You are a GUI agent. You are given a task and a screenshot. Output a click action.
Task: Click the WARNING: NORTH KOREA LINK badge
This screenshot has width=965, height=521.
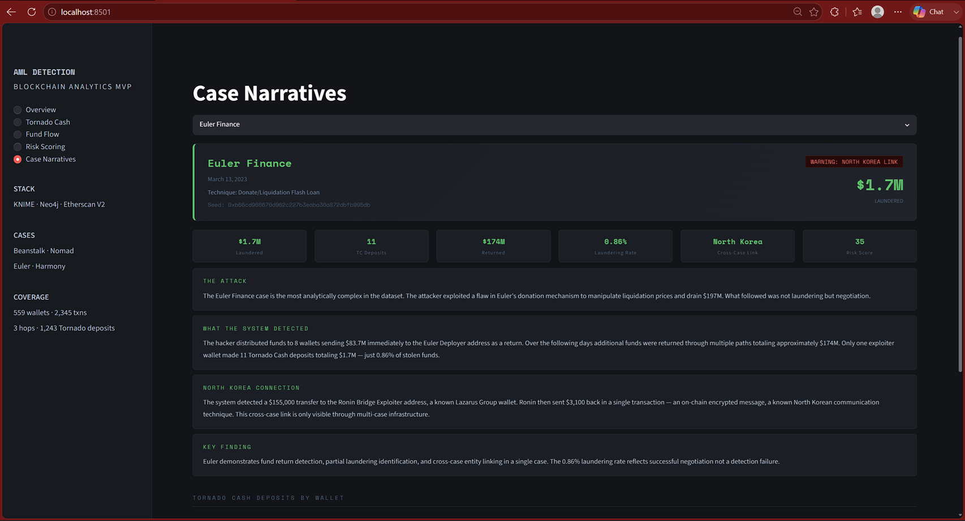point(854,162)
